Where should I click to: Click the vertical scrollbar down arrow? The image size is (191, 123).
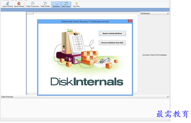pyautogui.click(x=138, y=91)
